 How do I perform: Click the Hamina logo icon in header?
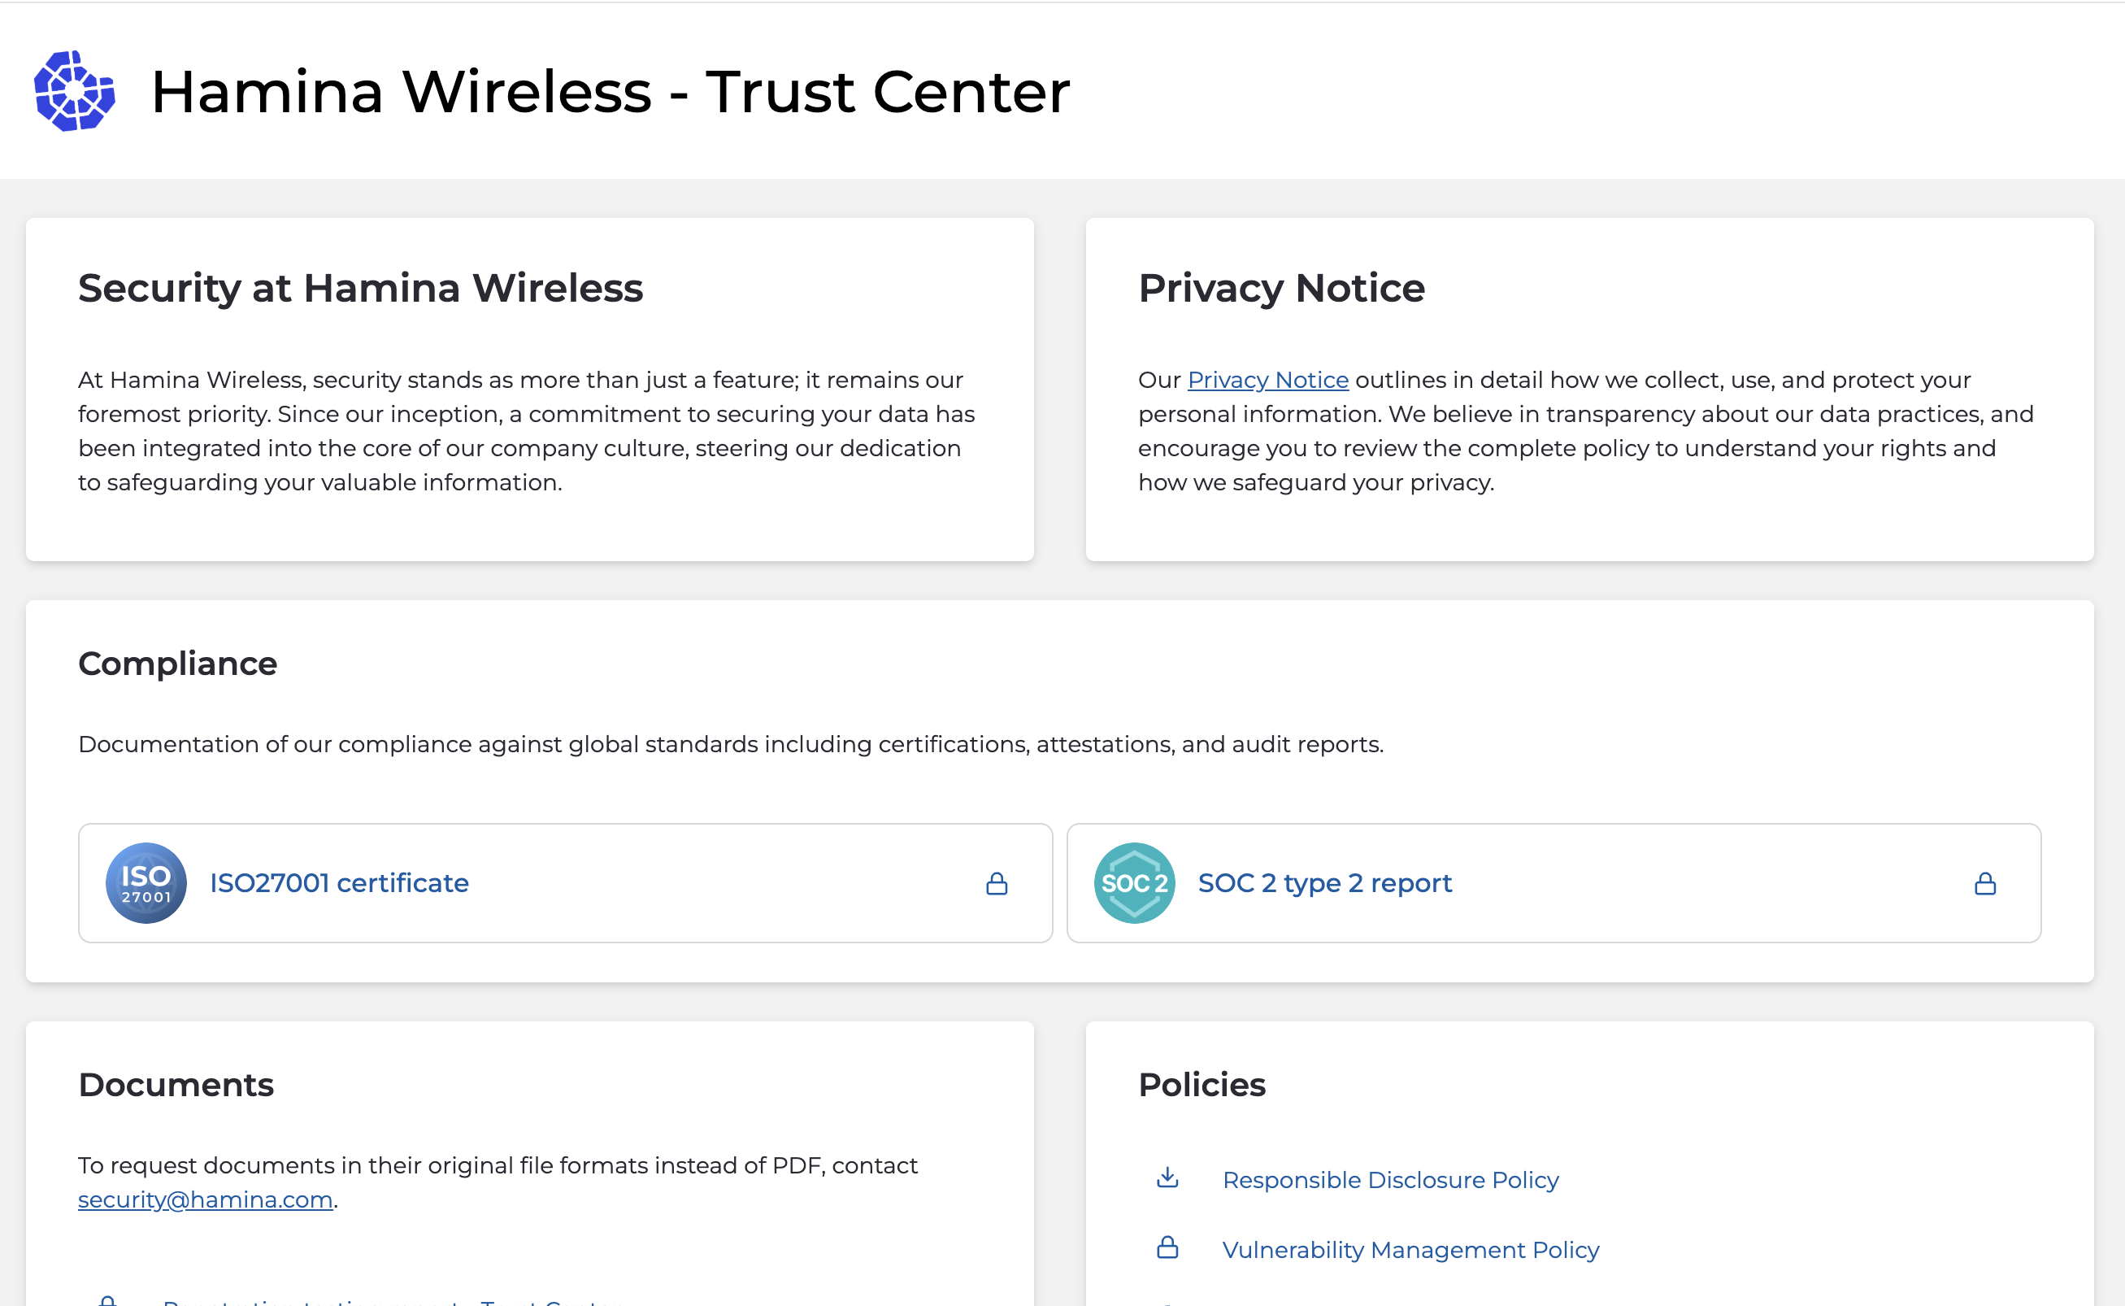(74, 91)
